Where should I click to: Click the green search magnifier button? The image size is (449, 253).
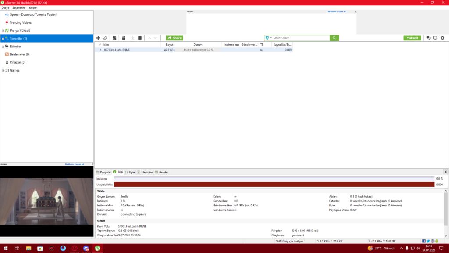point(334,38)
